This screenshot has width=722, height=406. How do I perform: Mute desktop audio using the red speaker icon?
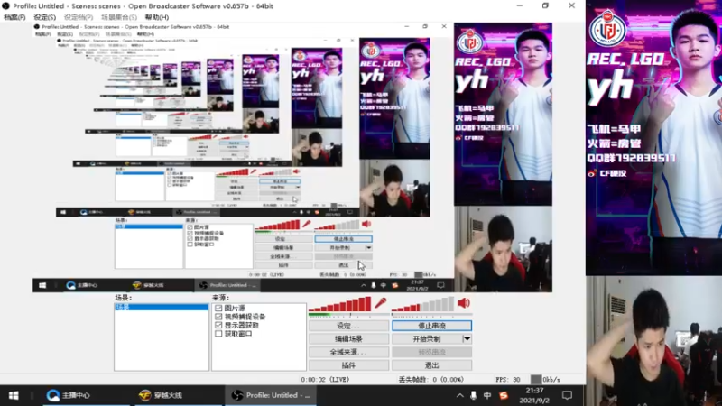[x=463, y=303]
